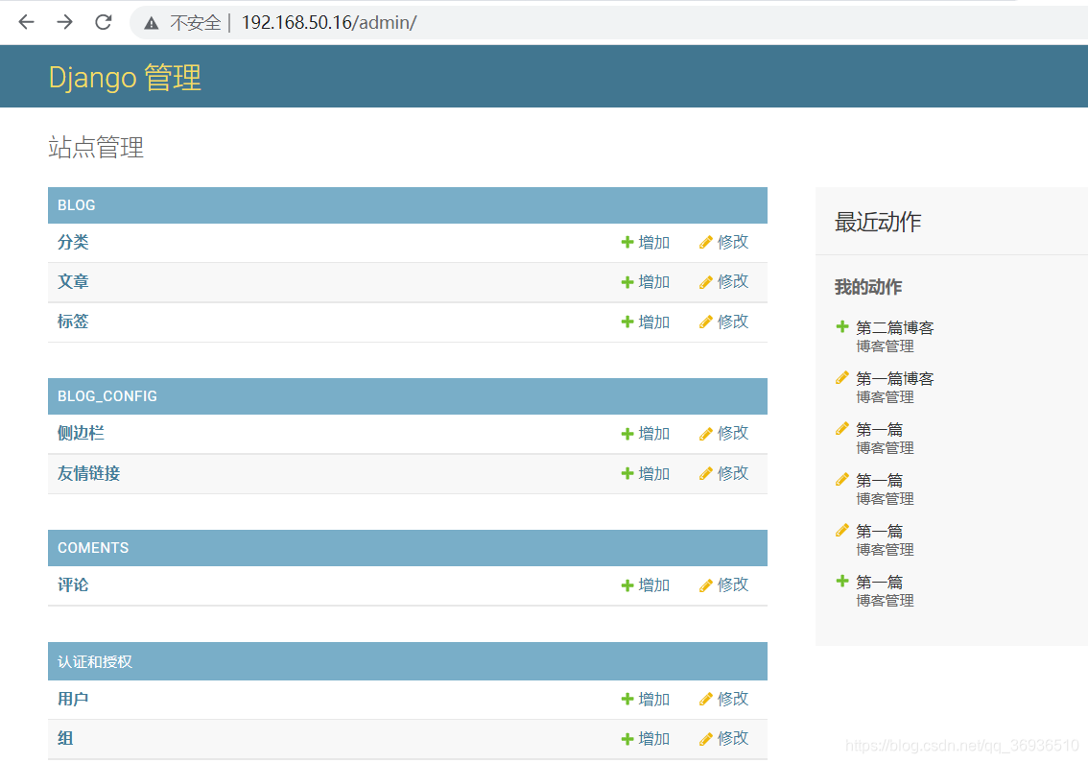Open the 分类 model list
The image size is (1088, 763).
73,242
